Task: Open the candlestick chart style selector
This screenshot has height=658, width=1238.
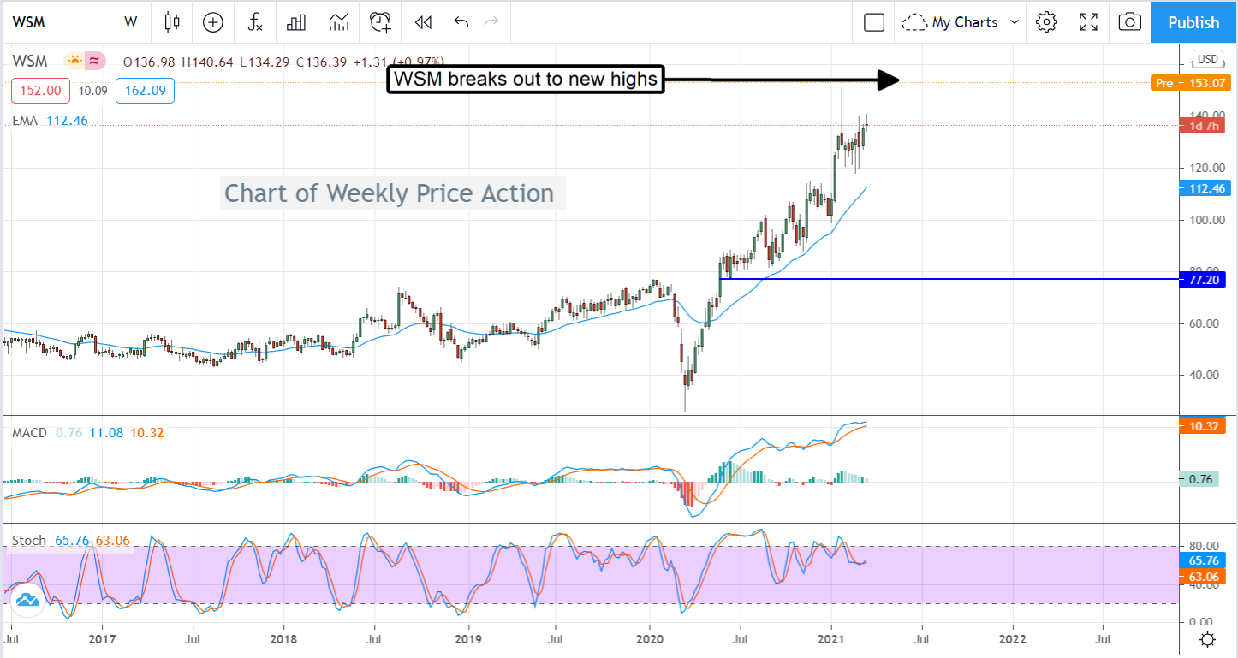Action: point(173,22)
